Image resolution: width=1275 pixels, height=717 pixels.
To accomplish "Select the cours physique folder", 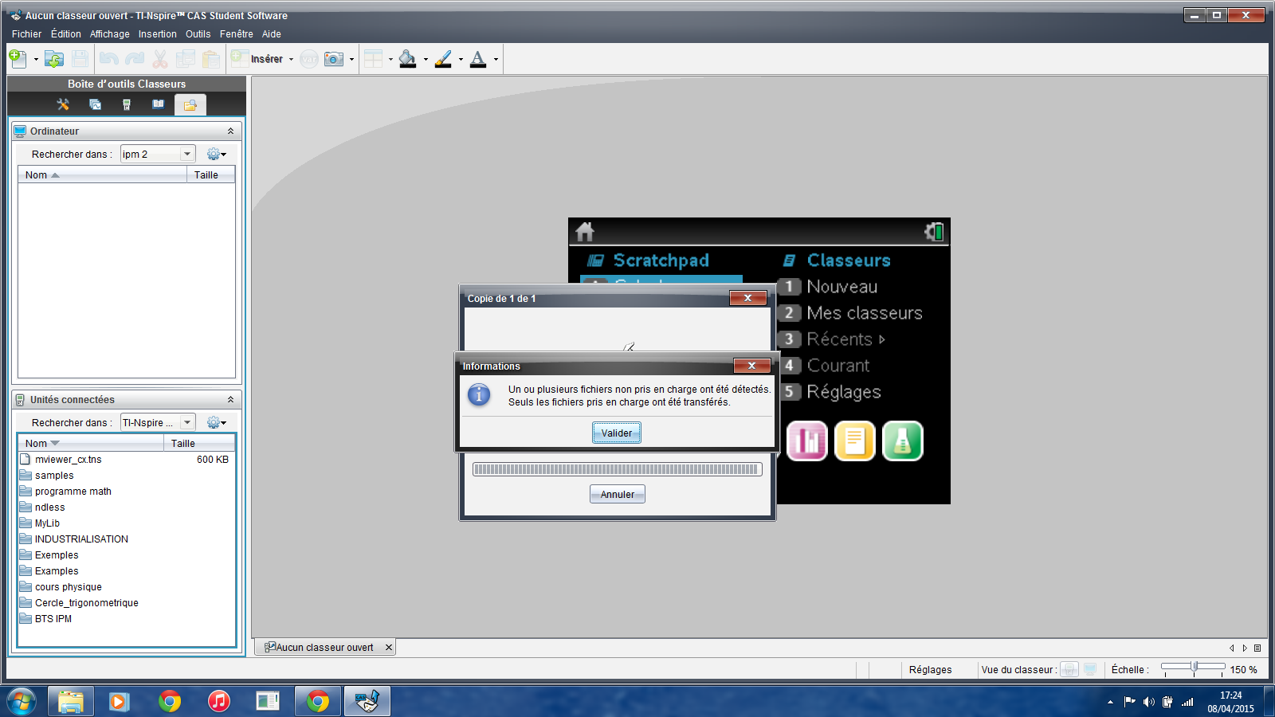I will pos(126,587).
